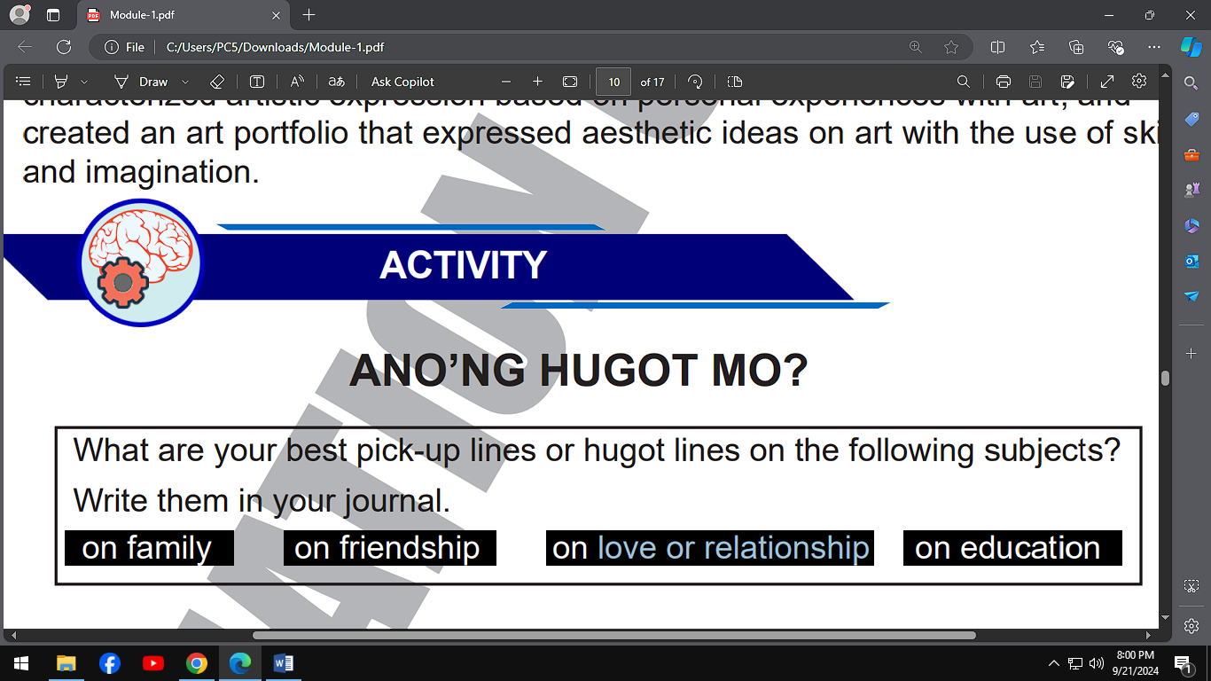This screenshot has width=1211, height=681.
Task: Open the PDF table of contents icon
Action: (24, 82)
